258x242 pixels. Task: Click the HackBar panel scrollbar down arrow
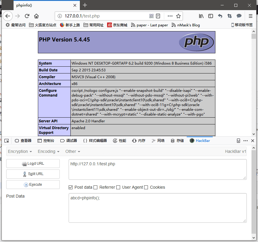point(254,238)
